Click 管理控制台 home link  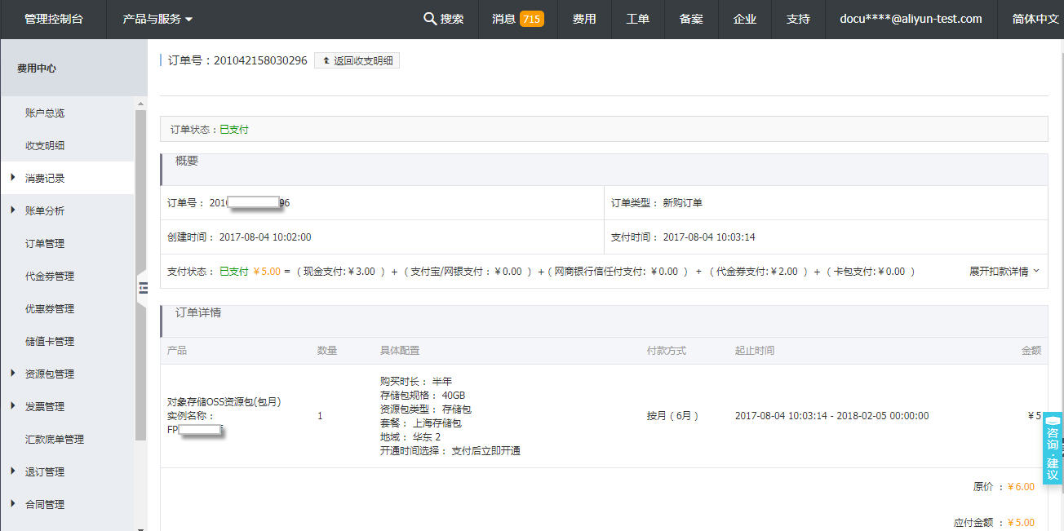pyautogui.click(x=54, y=19)
